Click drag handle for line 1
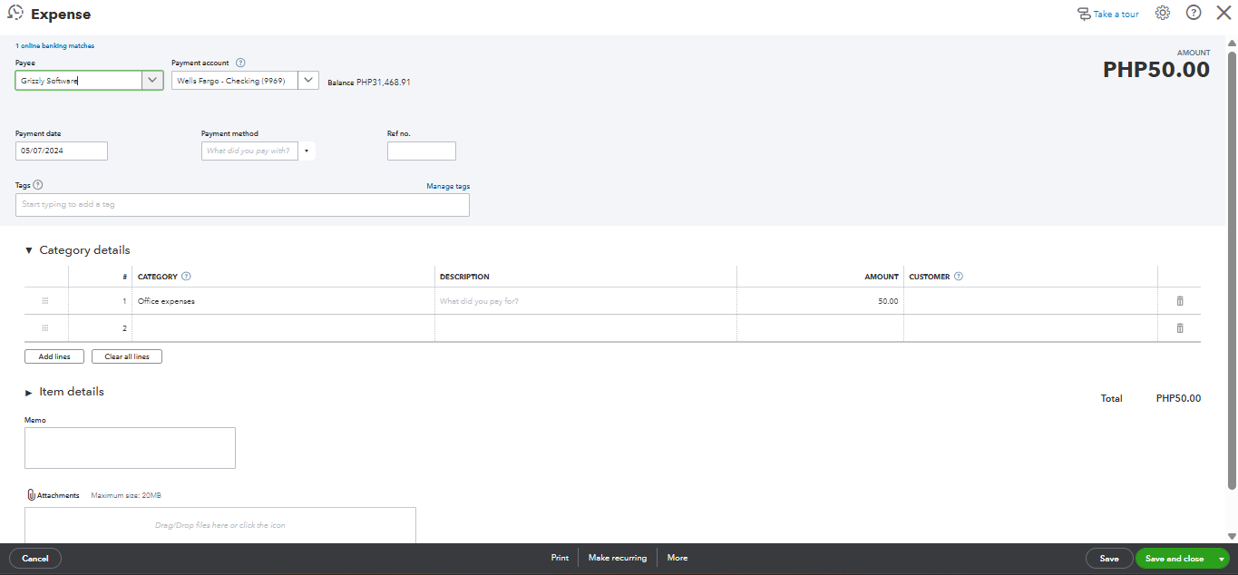The image size is (1238, 575). (x=45, y=301)
